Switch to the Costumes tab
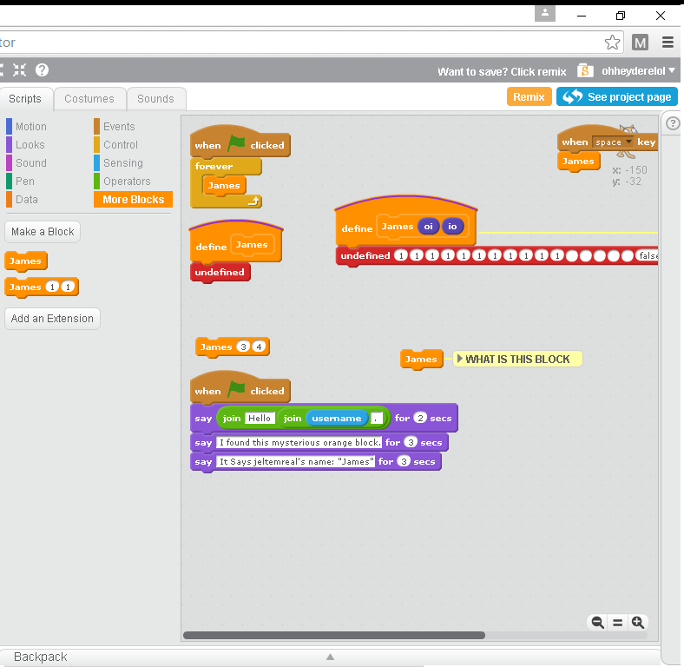Viewport: 684px width, 667px height. pos(89,99)
